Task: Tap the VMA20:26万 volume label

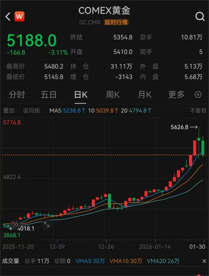Action: coord(163,261)
